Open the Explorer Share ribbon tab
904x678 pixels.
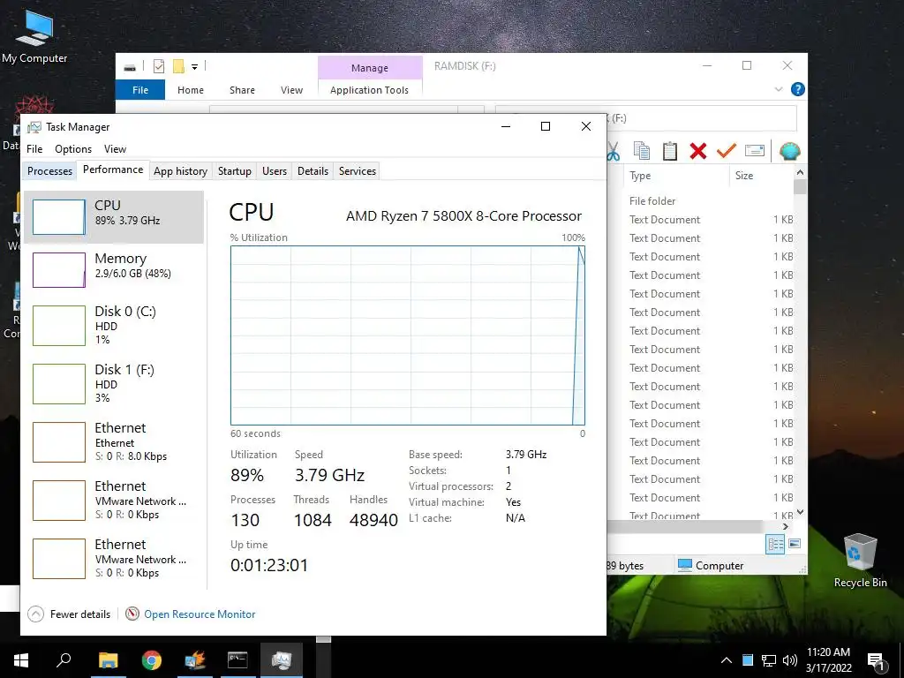pos(242,90)
